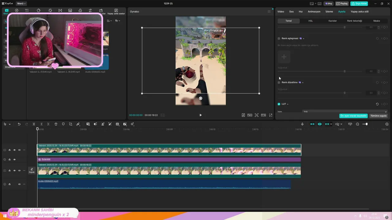Click the Paylaş share button

[x=342, y=4]
